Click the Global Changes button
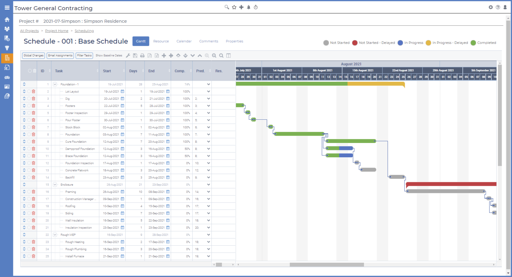Screen dimensions: 512x277 (x=33, y=56)
